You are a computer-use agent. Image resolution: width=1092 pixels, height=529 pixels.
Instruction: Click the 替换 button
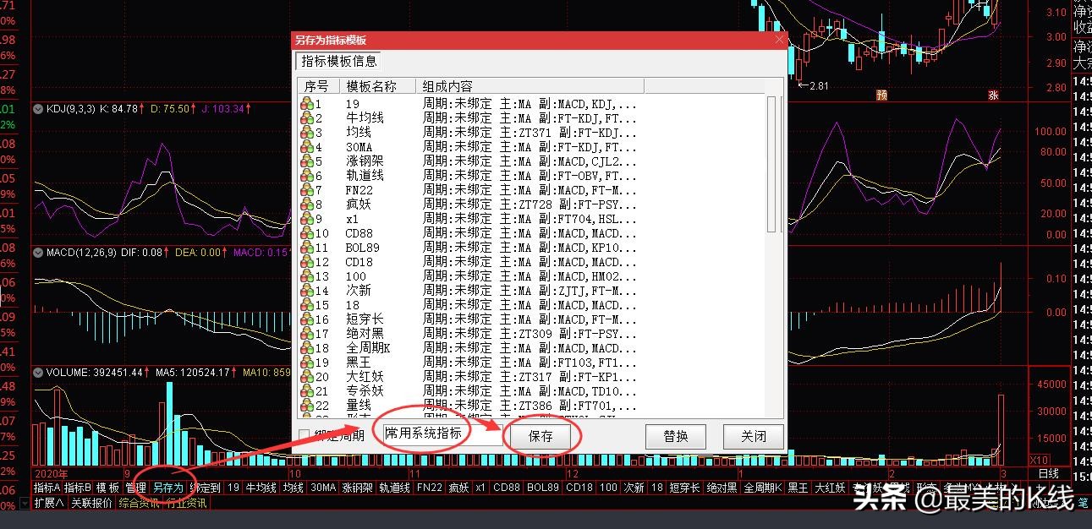(676, 436)
